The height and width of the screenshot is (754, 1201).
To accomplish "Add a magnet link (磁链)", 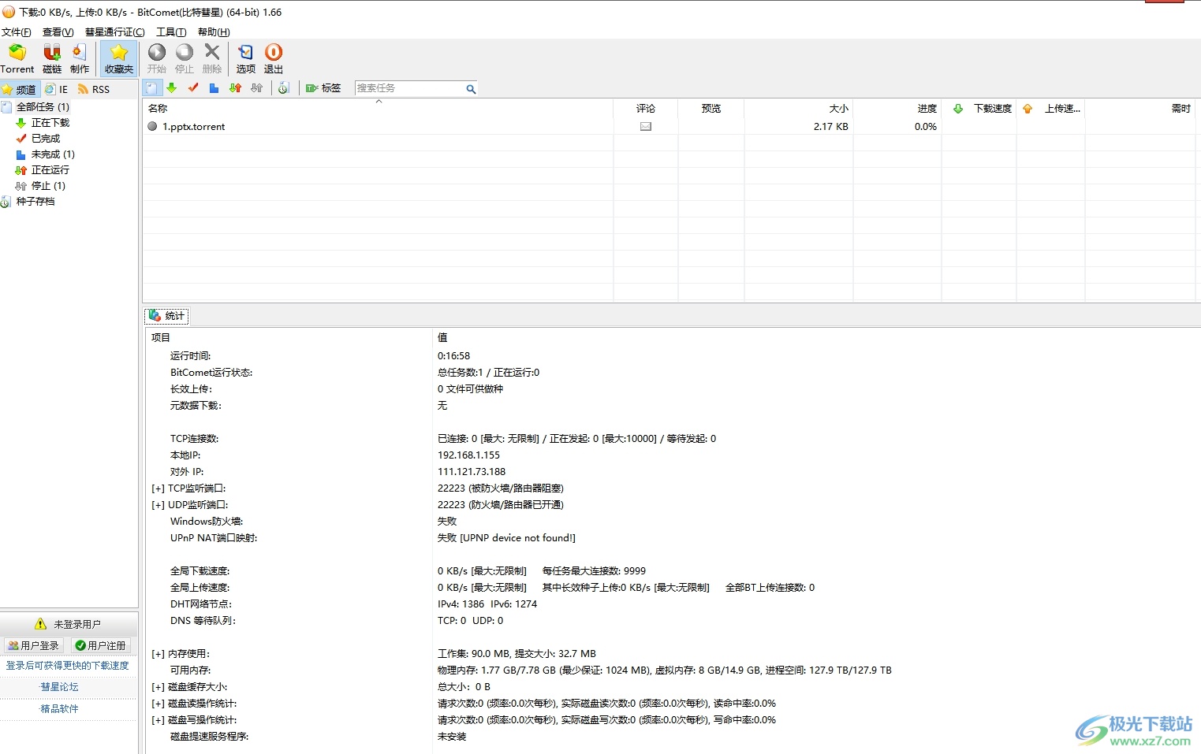I will tap(52, 59).
